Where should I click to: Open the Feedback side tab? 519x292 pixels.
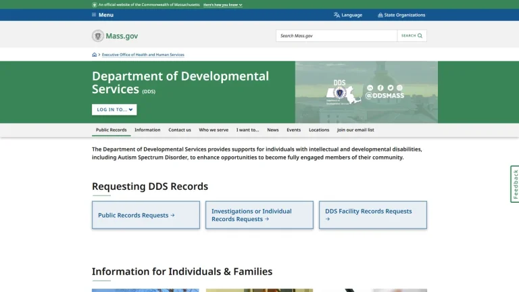(x=515, y=184)
